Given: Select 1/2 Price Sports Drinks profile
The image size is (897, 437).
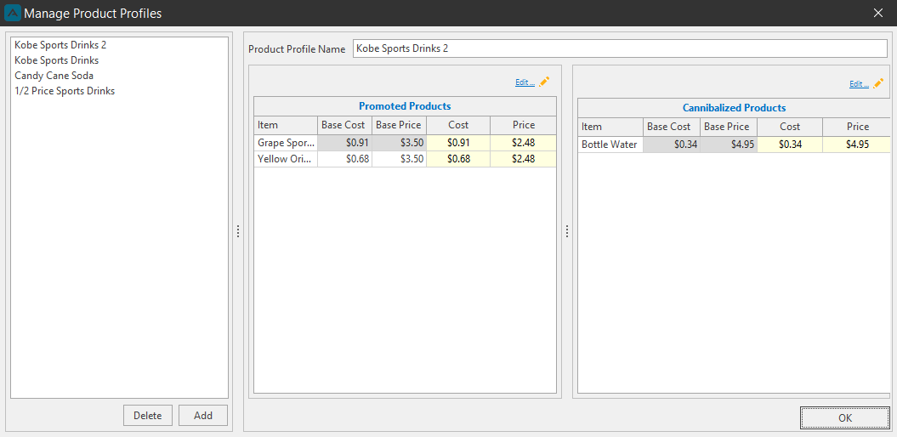Looking at the screenshot, I should tap(120, 91).
